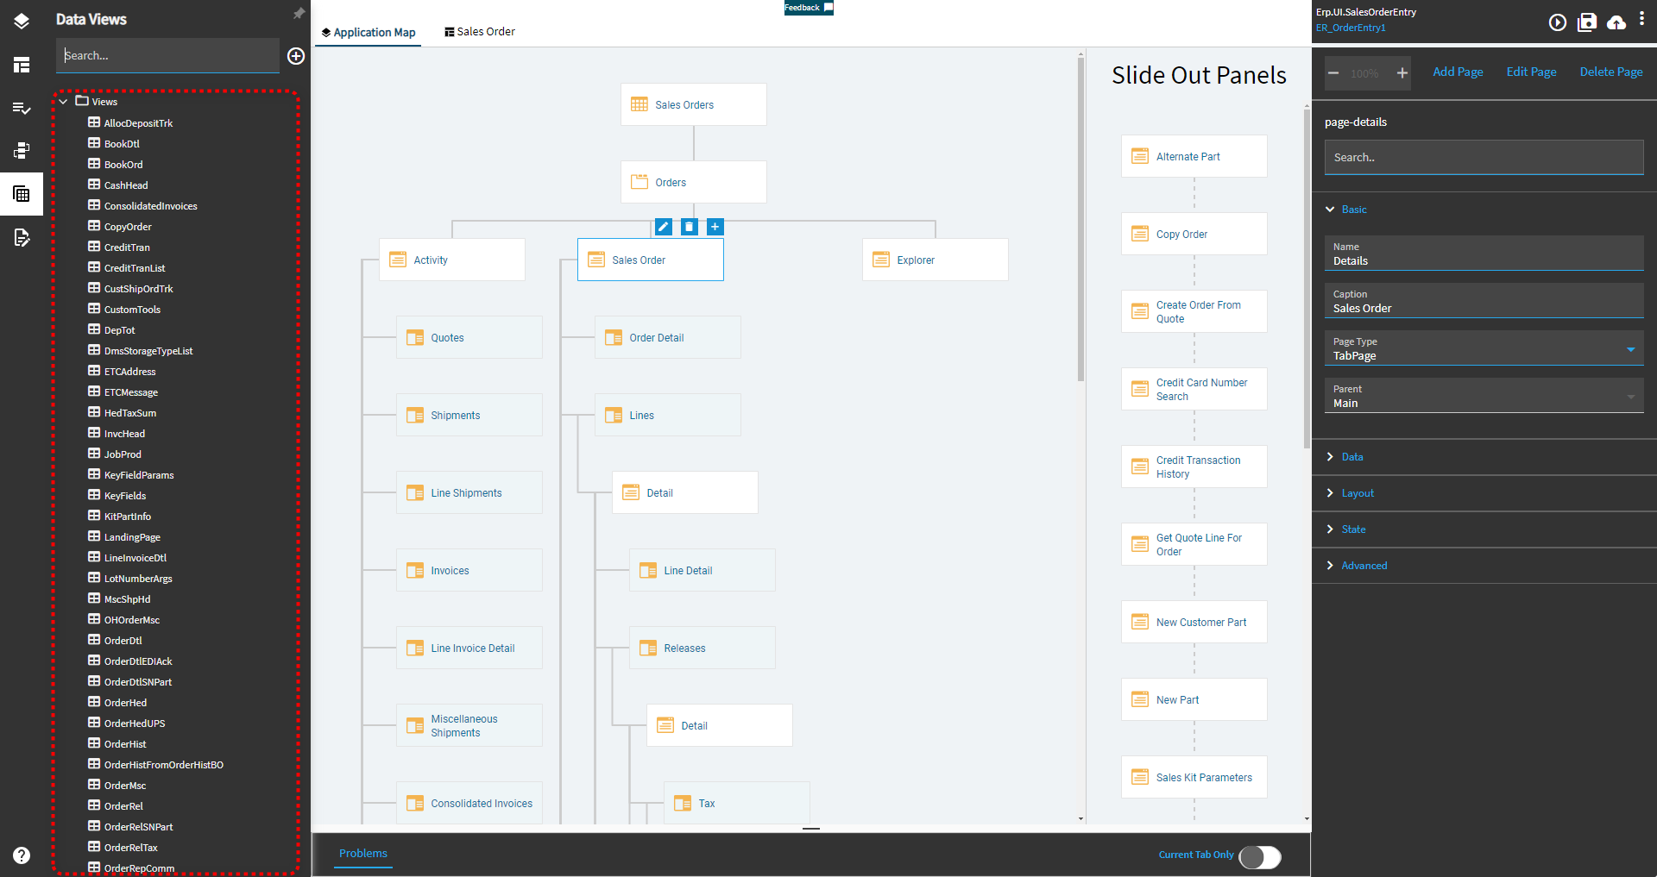Click the Data Views search field
The image size is (1657, 877).
tap(168, 55)
